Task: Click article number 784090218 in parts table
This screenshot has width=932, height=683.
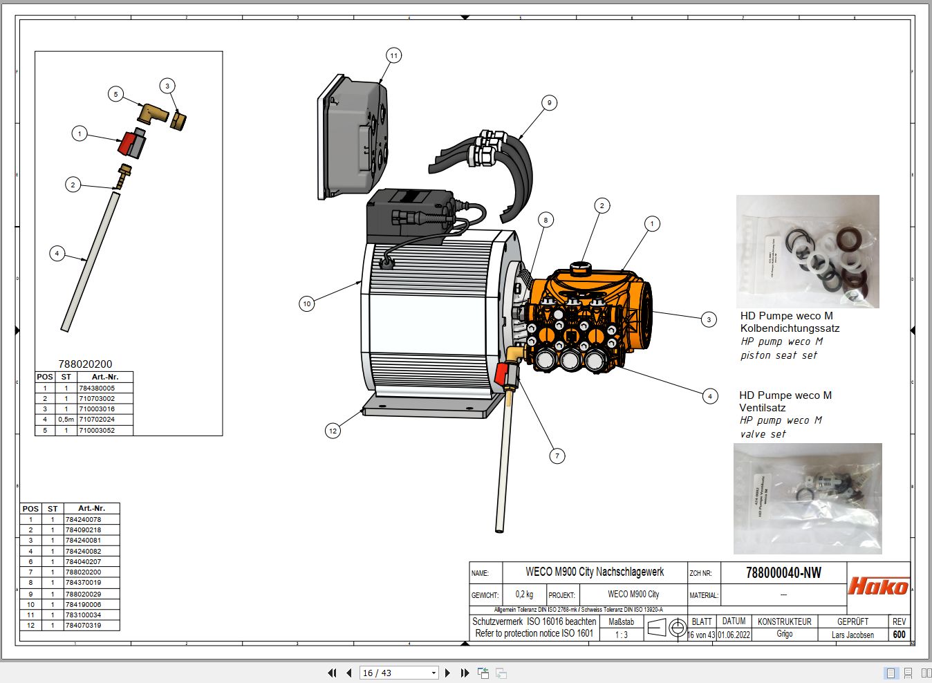Action: (83, 530)
